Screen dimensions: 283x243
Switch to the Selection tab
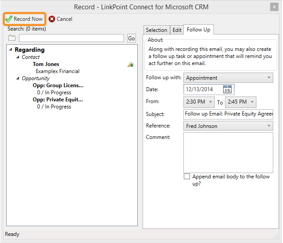(156, 30)
